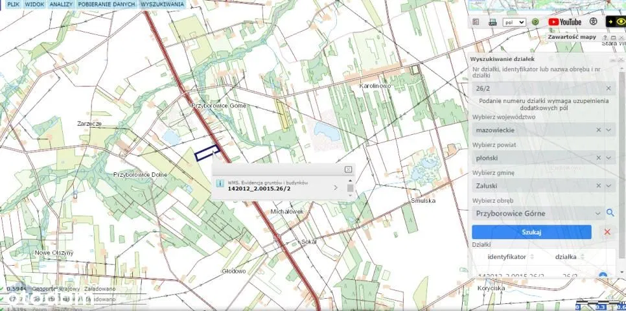This screenshot has height=311, width=626.
Task: Open the ANALIZY menu
Action: coord(61,4)
